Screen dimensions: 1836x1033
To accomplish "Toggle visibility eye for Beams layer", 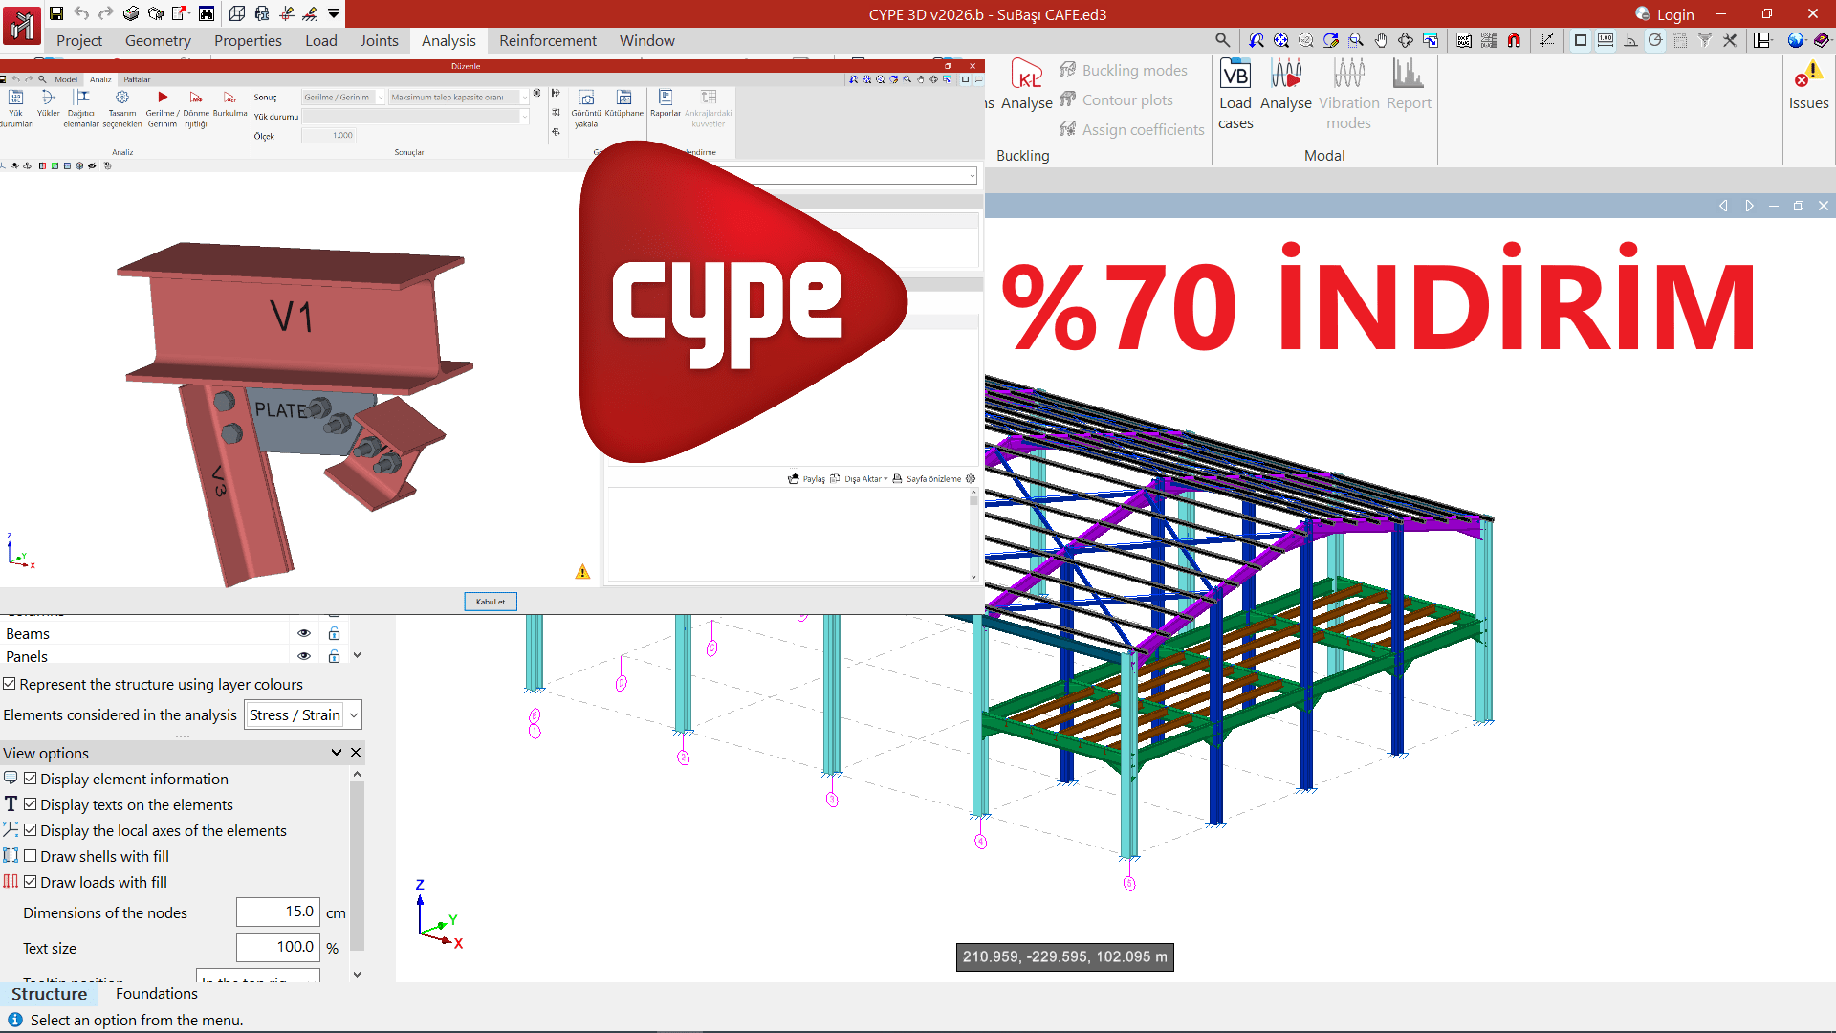I will point(304,633).
